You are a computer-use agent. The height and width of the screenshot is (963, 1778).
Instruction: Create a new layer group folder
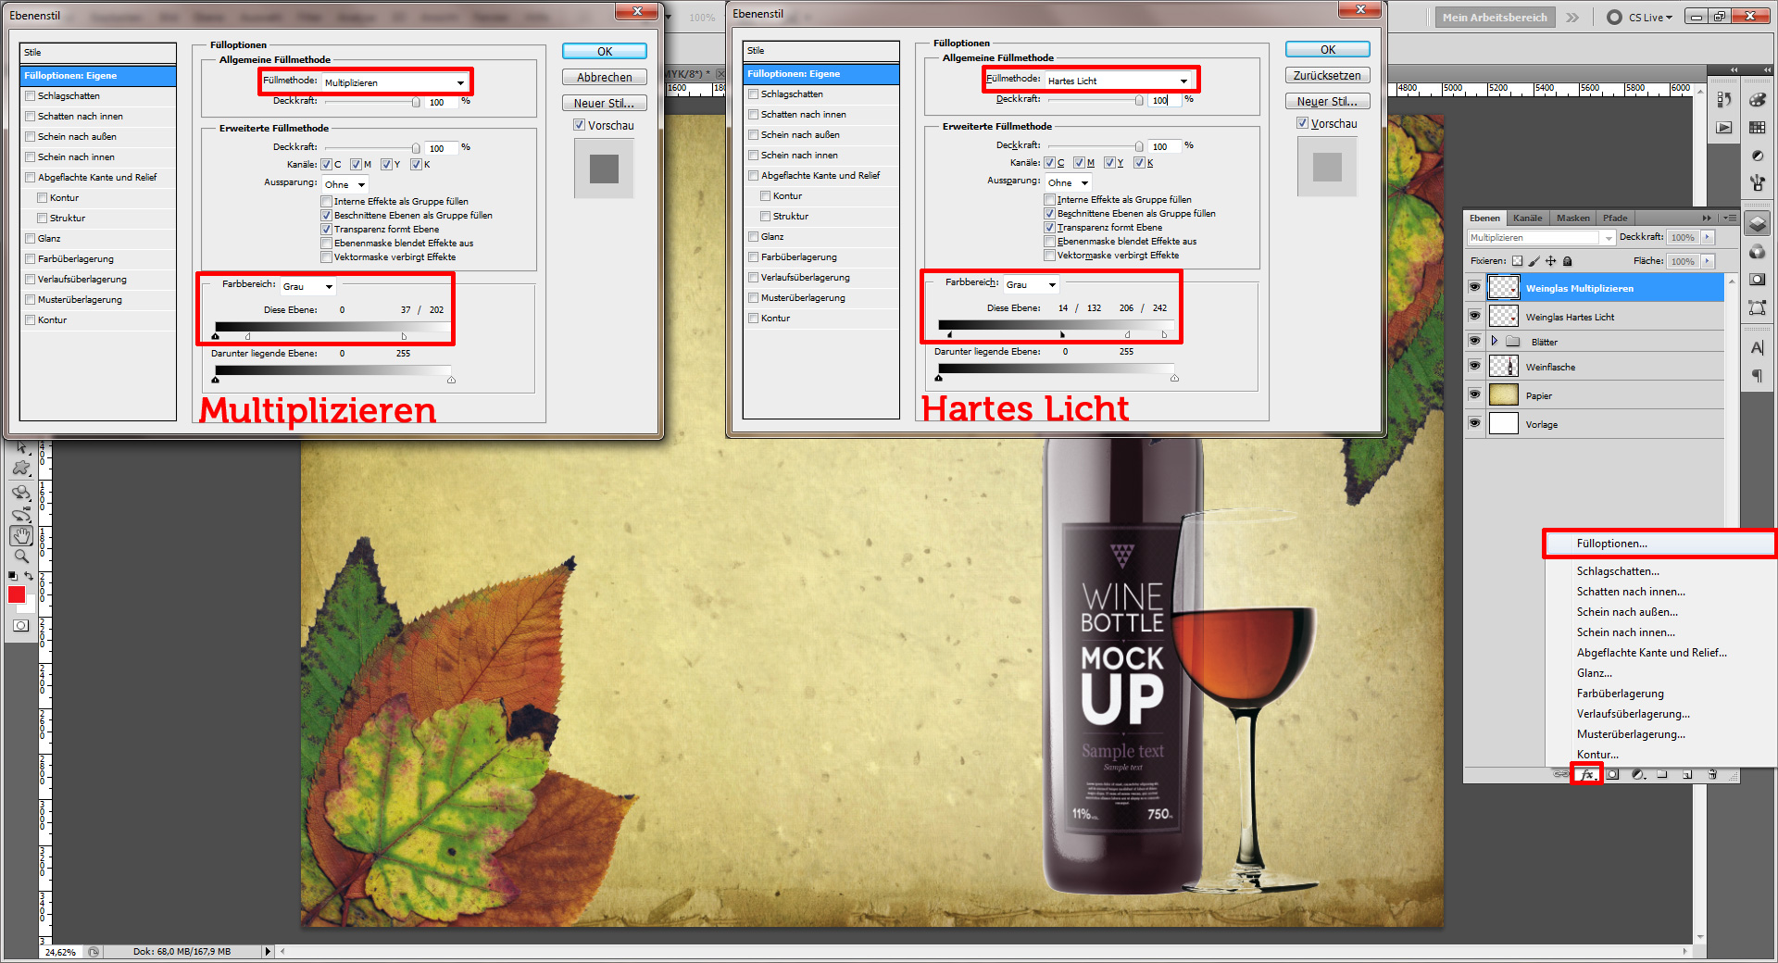1662,774
